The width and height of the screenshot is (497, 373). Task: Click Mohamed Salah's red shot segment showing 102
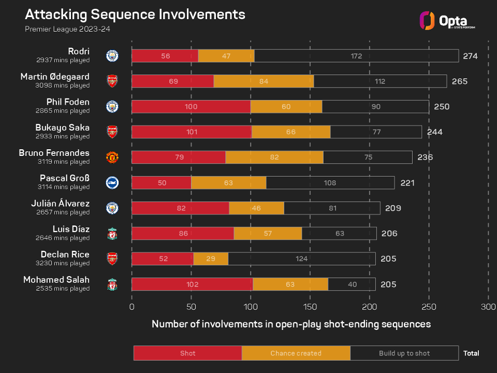pos(192,284)
